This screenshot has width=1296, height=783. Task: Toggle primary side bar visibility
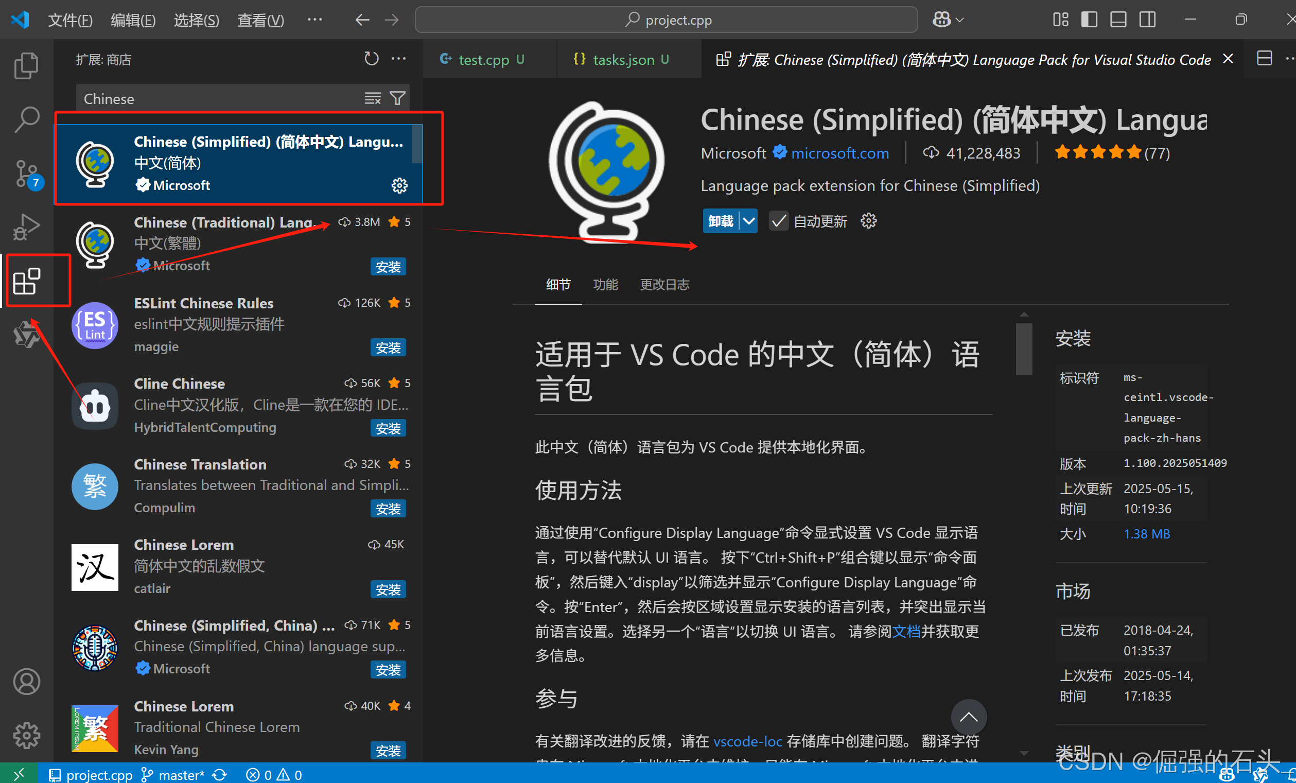pos(1089,20)
